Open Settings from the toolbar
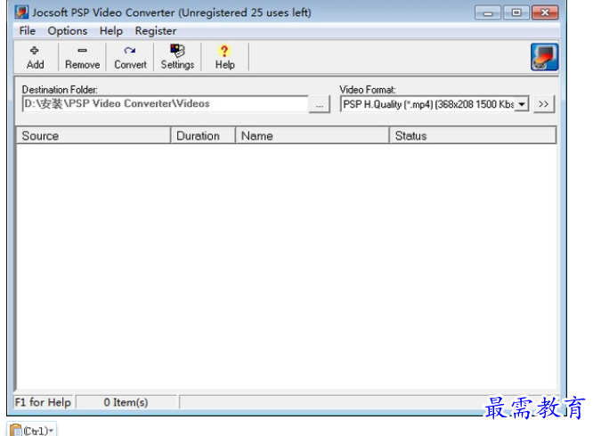The image size is (593, 436). (177, 57)
